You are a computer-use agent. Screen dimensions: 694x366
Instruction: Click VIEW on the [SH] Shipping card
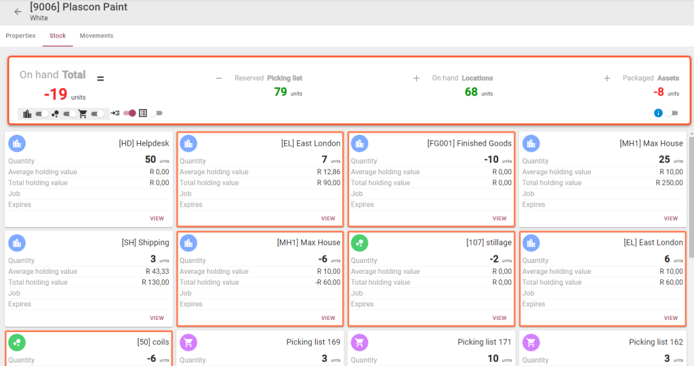pyautogui.click(x=157, y=318)
